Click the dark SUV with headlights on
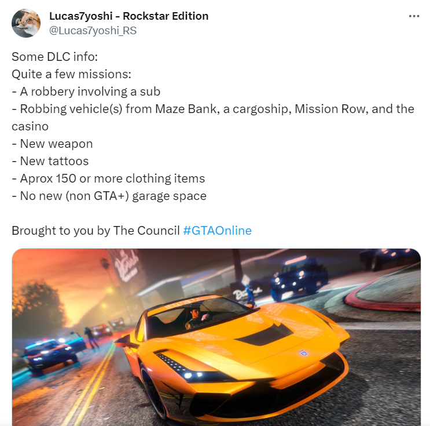Screen dimensions: 430x426 click(x=299, y=276)
